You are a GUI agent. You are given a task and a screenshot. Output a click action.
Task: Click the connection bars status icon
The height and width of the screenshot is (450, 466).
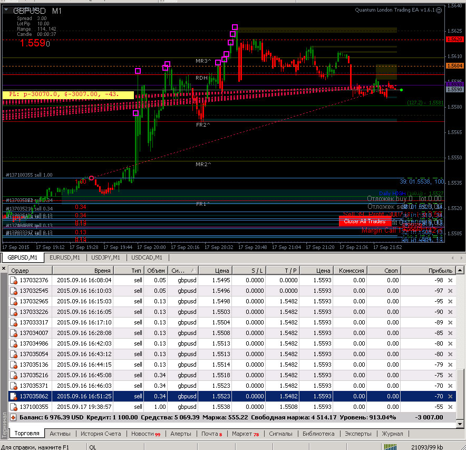390,447
